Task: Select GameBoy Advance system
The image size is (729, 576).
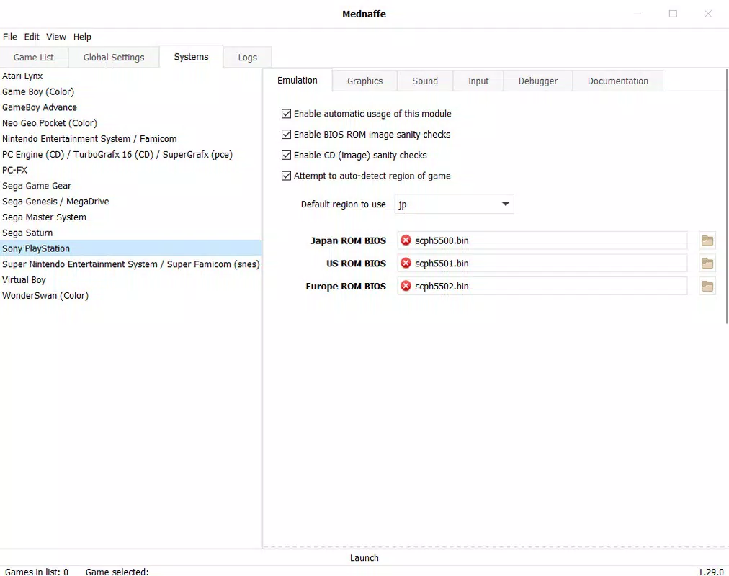Action: [x=131, y=107]
